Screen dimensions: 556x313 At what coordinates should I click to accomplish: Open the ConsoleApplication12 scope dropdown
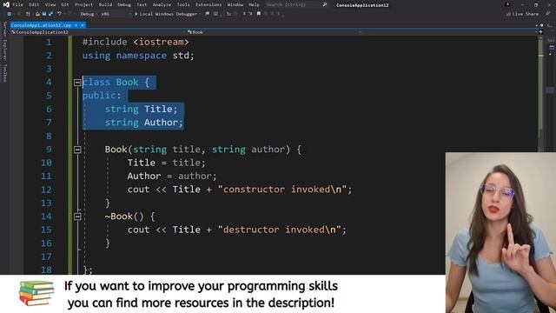97,32
